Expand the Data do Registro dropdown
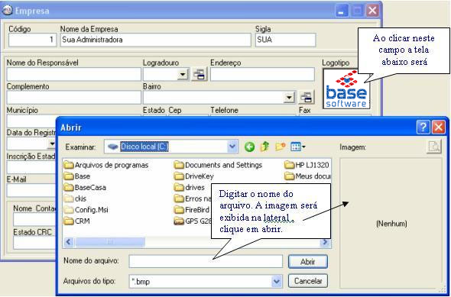The image size is (451, 297). (52, 144)
